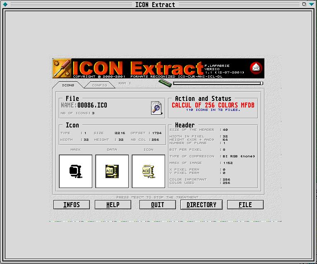Click the small square window resize icon
Viewport: 317px width, 264px height.
click(x=304, y=5)
